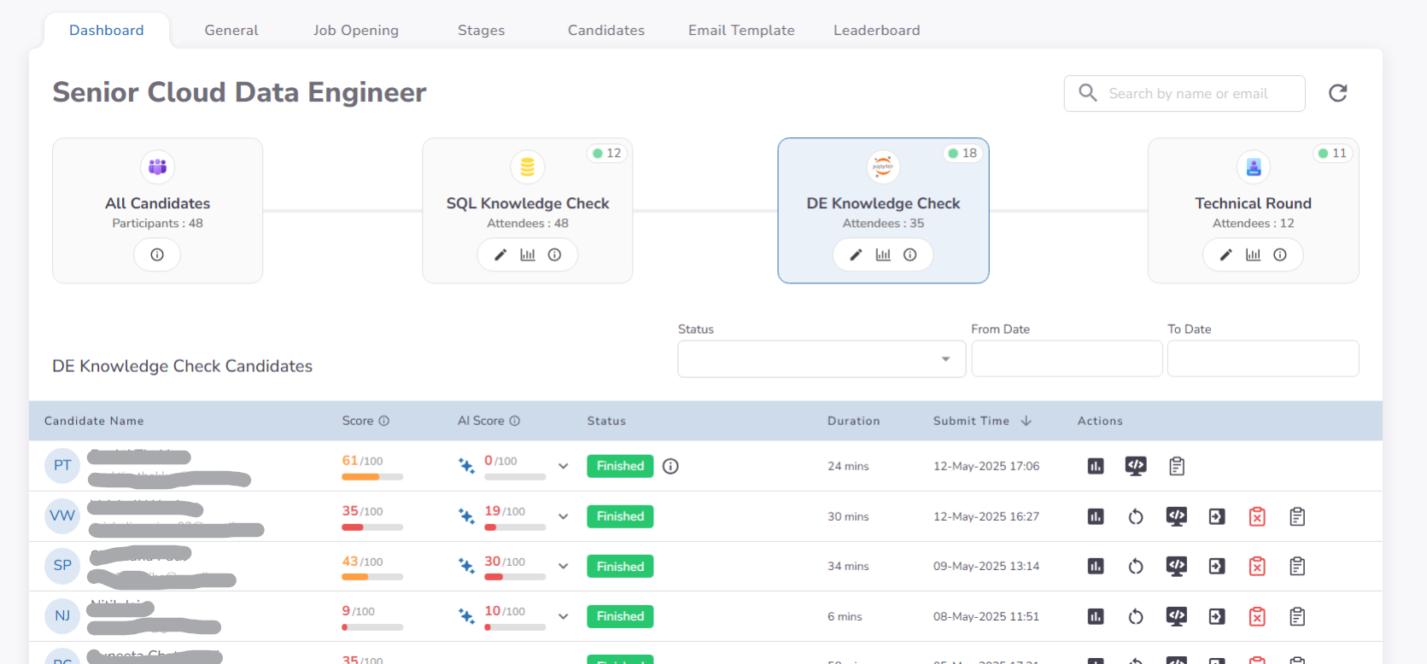Click the Finished status badge for NJ
Image resolution: width=1427 pixels, height=664 pixels.
coord(620,616)
